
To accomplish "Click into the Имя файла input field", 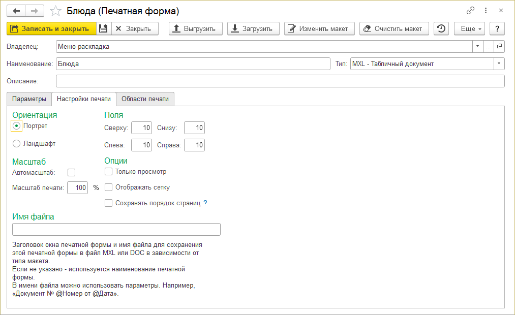I will click(116, 230).
